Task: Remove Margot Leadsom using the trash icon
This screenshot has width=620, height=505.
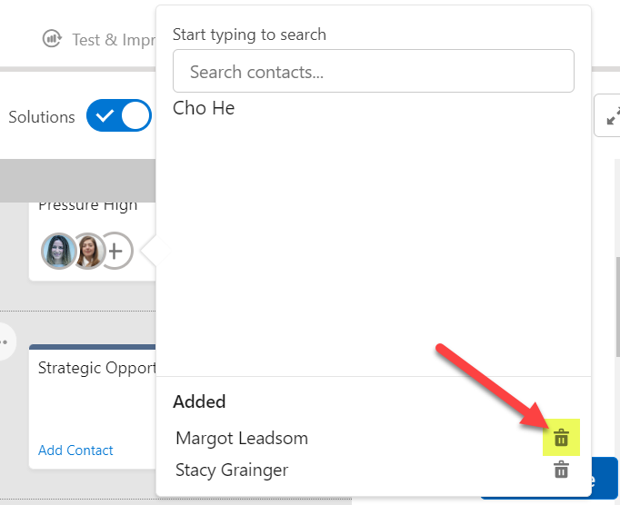Action: (x=561, y=439)
